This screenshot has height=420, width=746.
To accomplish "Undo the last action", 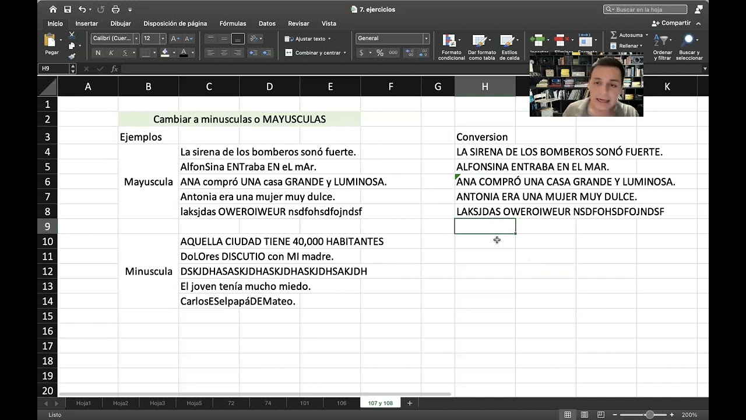I will pos(82,9).
